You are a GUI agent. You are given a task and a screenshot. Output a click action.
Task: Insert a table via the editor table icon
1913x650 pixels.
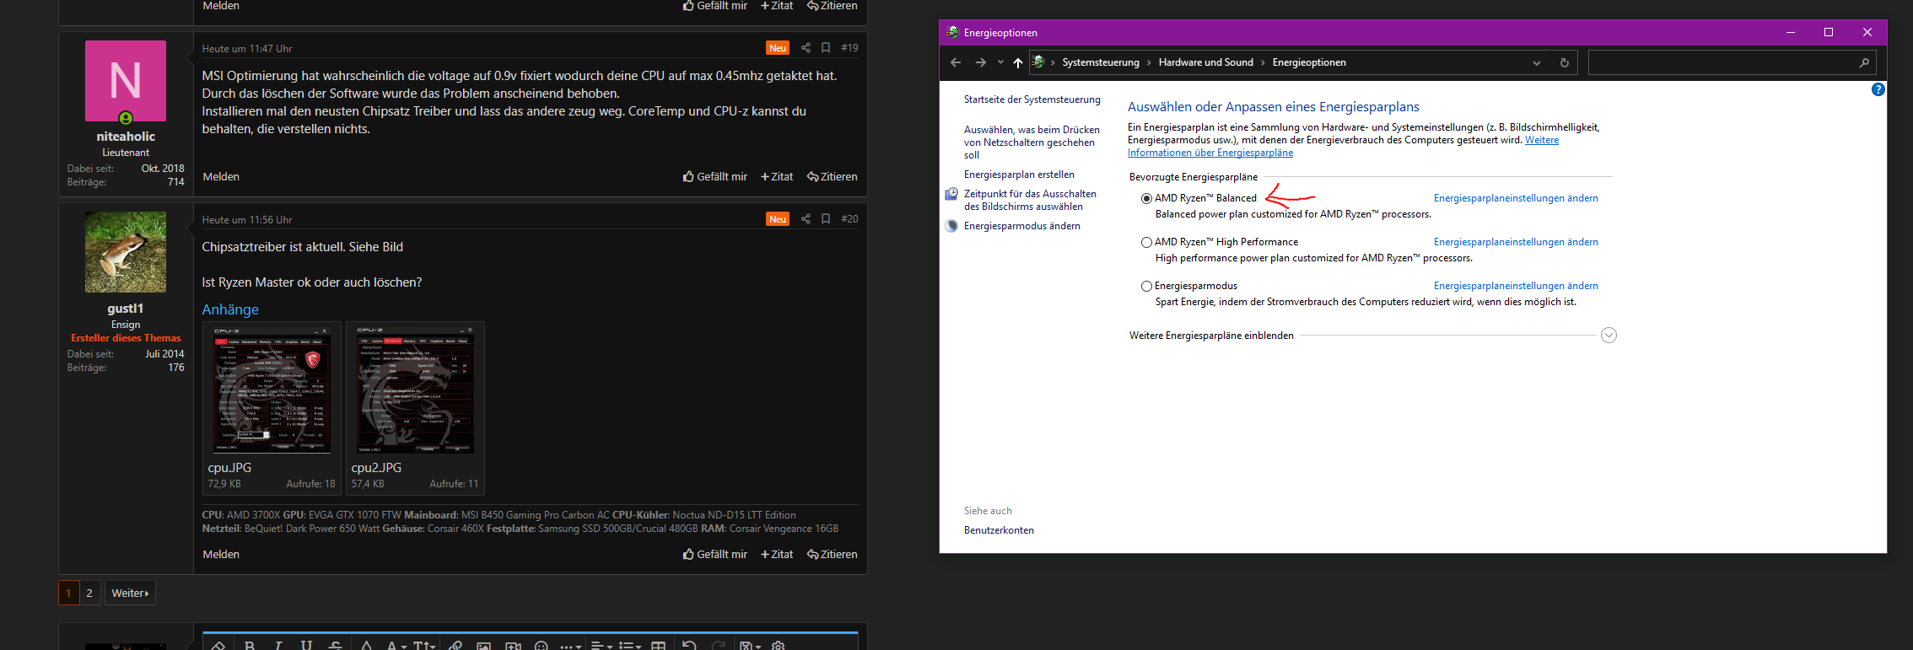[659, 645]
